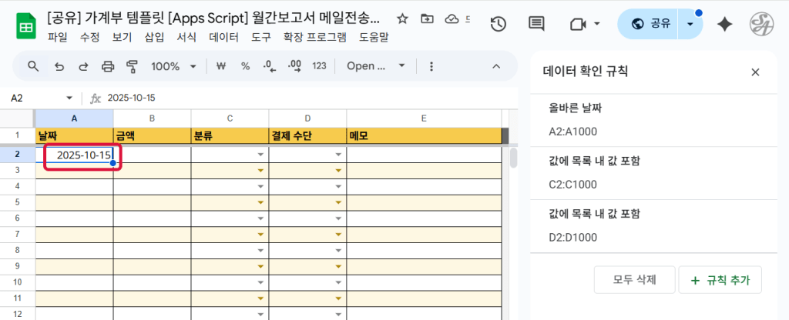Open the dropdown arrow in cell C2
Viewport: 789px width, 320px height.
pos(260,155)
